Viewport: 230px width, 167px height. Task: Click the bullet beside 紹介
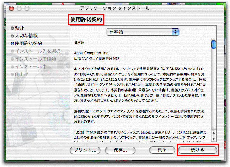click(x=12, y=28)
